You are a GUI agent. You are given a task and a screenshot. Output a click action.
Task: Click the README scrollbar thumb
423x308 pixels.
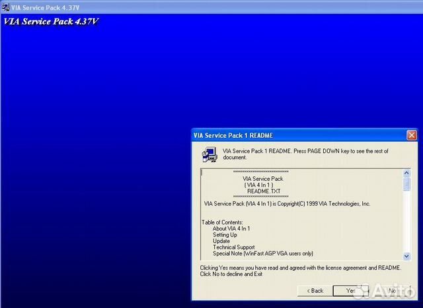tap(407, 183)
